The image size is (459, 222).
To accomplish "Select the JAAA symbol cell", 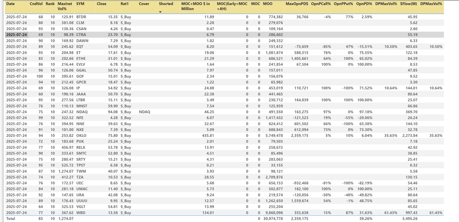I will (x=81, y=94).
